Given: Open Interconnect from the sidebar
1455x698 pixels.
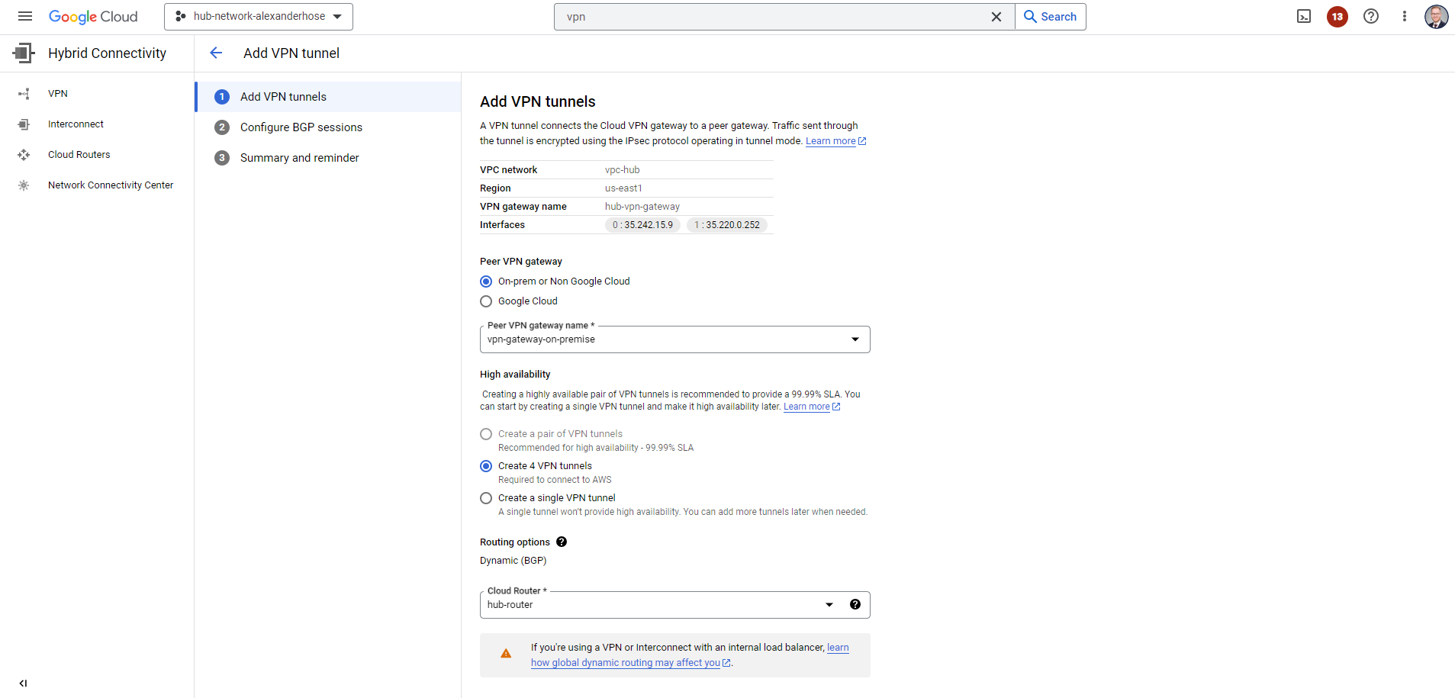Looking at the screenshot, I should click(x=76, y=124).
